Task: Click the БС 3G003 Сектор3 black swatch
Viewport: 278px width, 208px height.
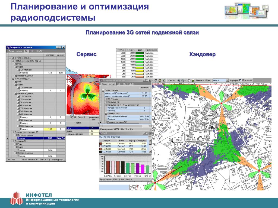Action: click(101, 152)
